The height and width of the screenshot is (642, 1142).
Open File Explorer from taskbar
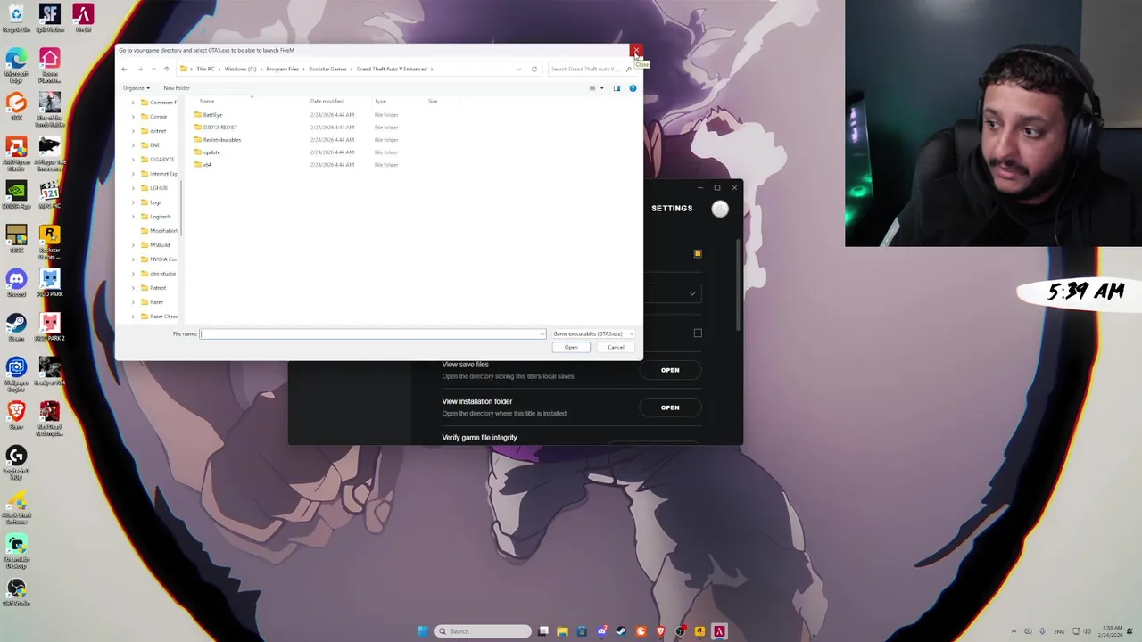pos(562,631)
